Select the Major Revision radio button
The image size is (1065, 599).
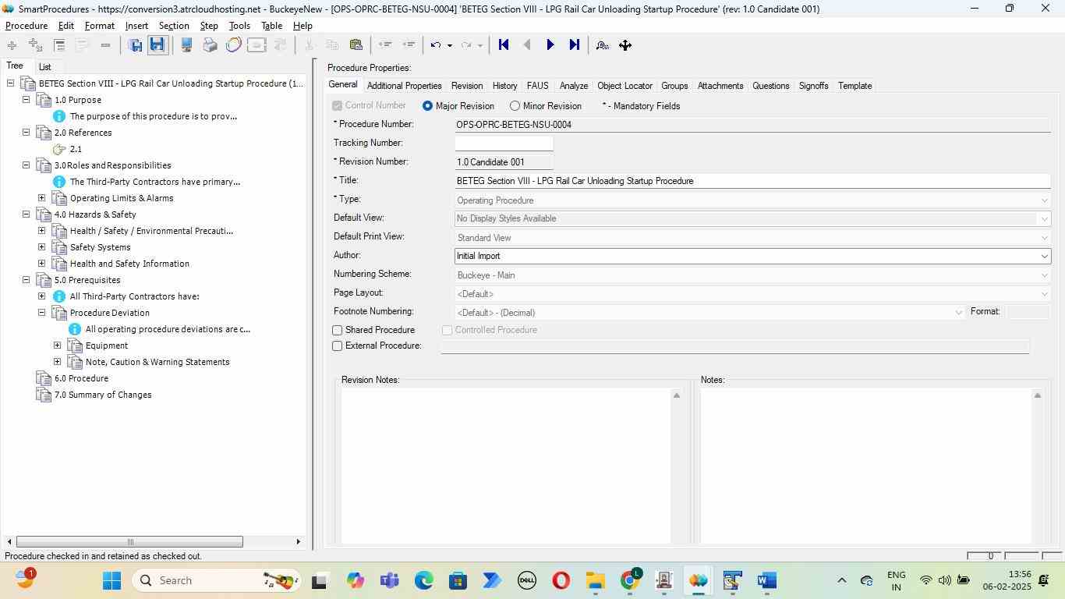click(x=427, y=106)
